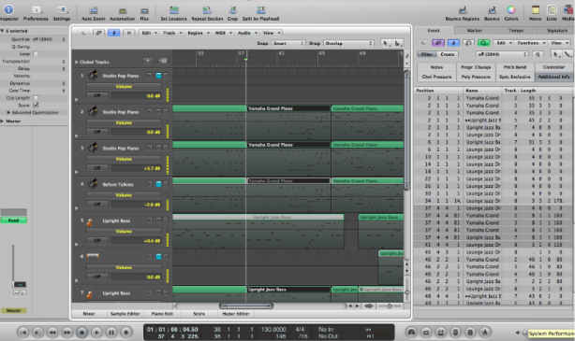Uncheck the Score checkbox in the Inspector
The height and width of the screenshot is (341, 575).
(36, 105)
